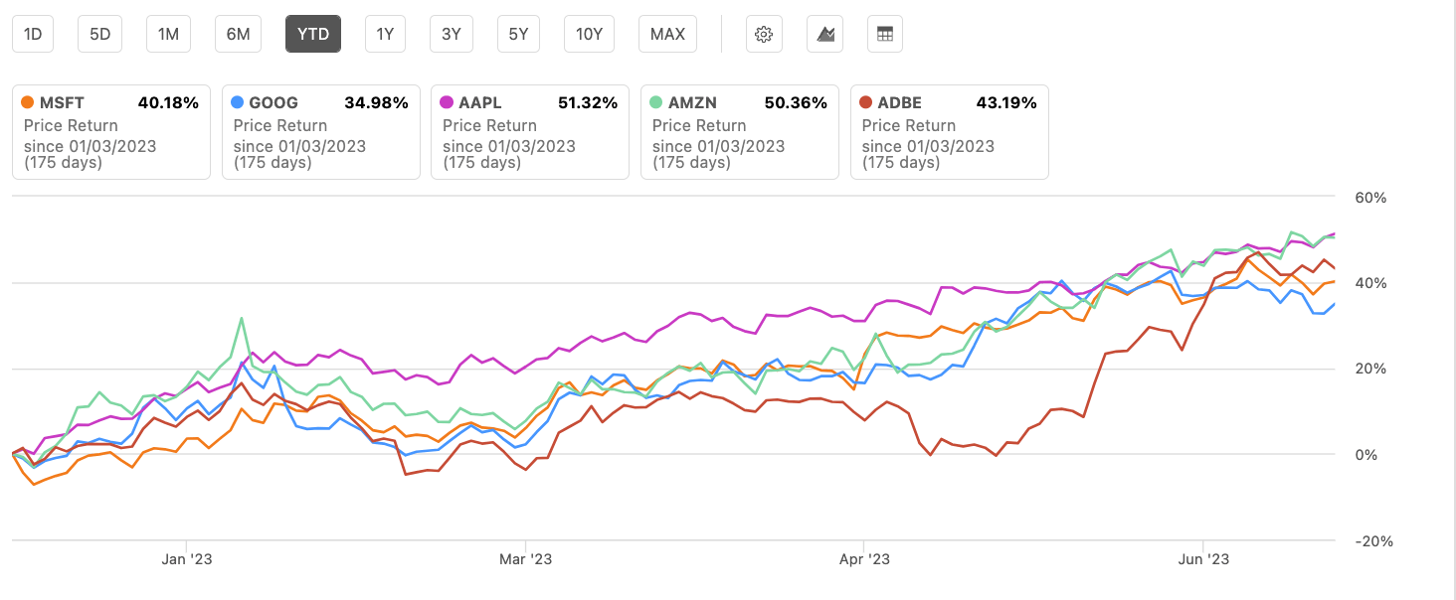
Task: Click the orange MSFT legend dot
Action: pos(27,102)
